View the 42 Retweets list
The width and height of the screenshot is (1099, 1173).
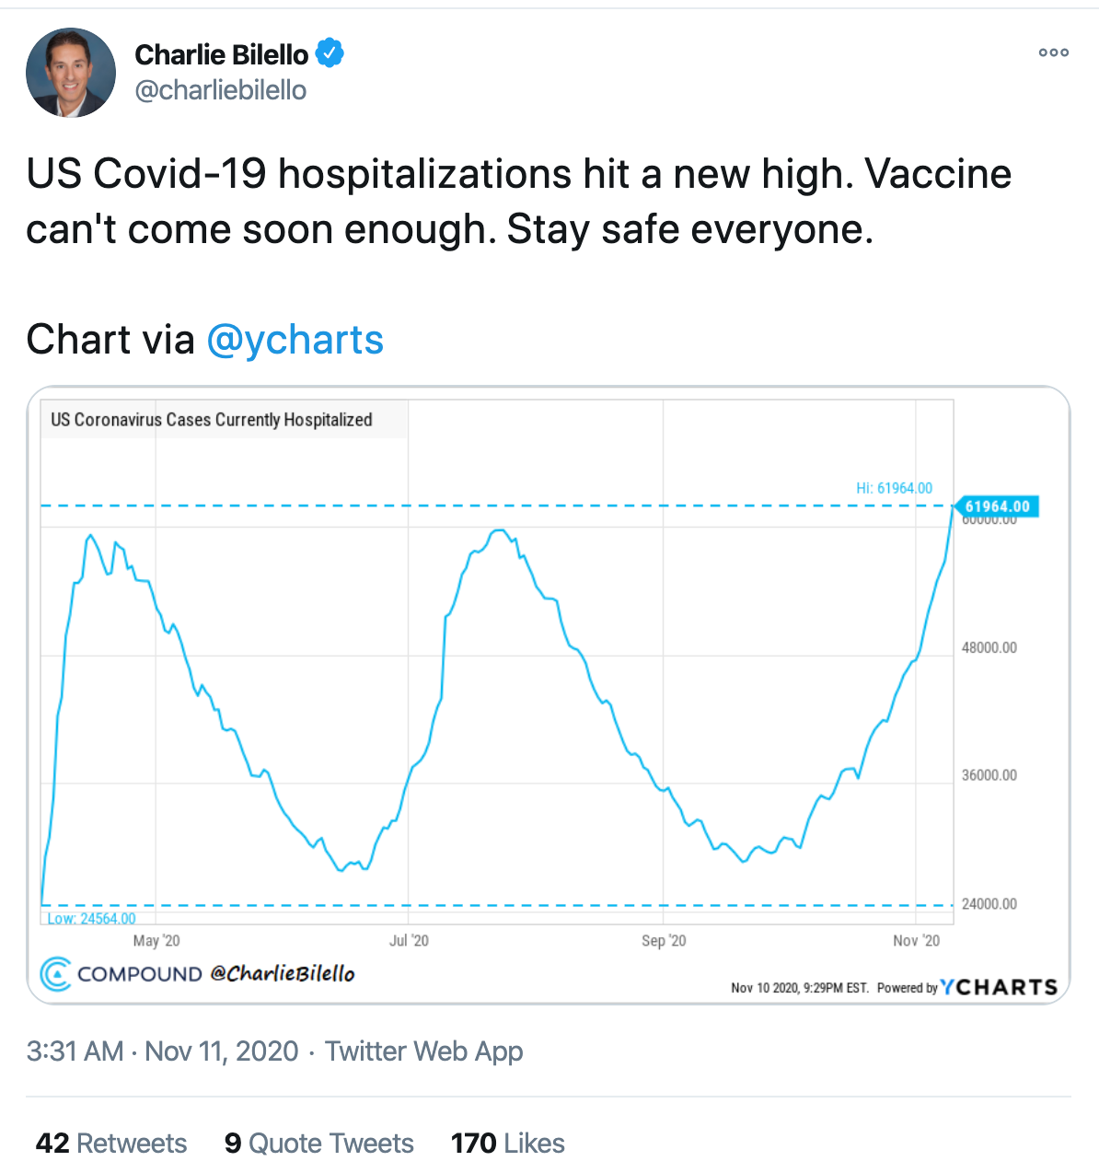coord(111,1143)
